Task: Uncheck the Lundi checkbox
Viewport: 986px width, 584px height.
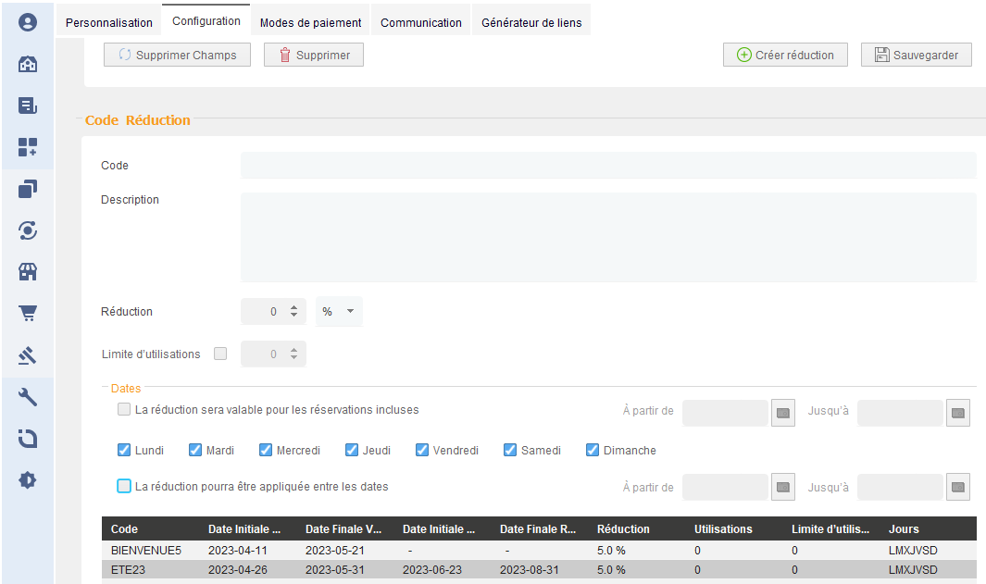Action: coord(124,450)
